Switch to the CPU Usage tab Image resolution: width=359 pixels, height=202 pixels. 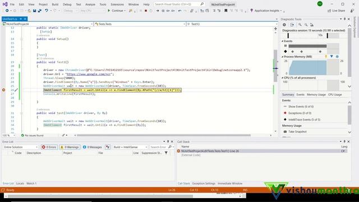(335, 95)
